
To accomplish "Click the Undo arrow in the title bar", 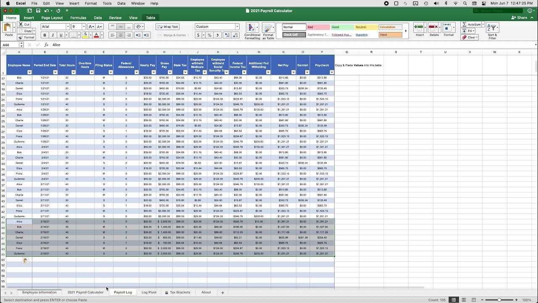I will pos(47,11).
